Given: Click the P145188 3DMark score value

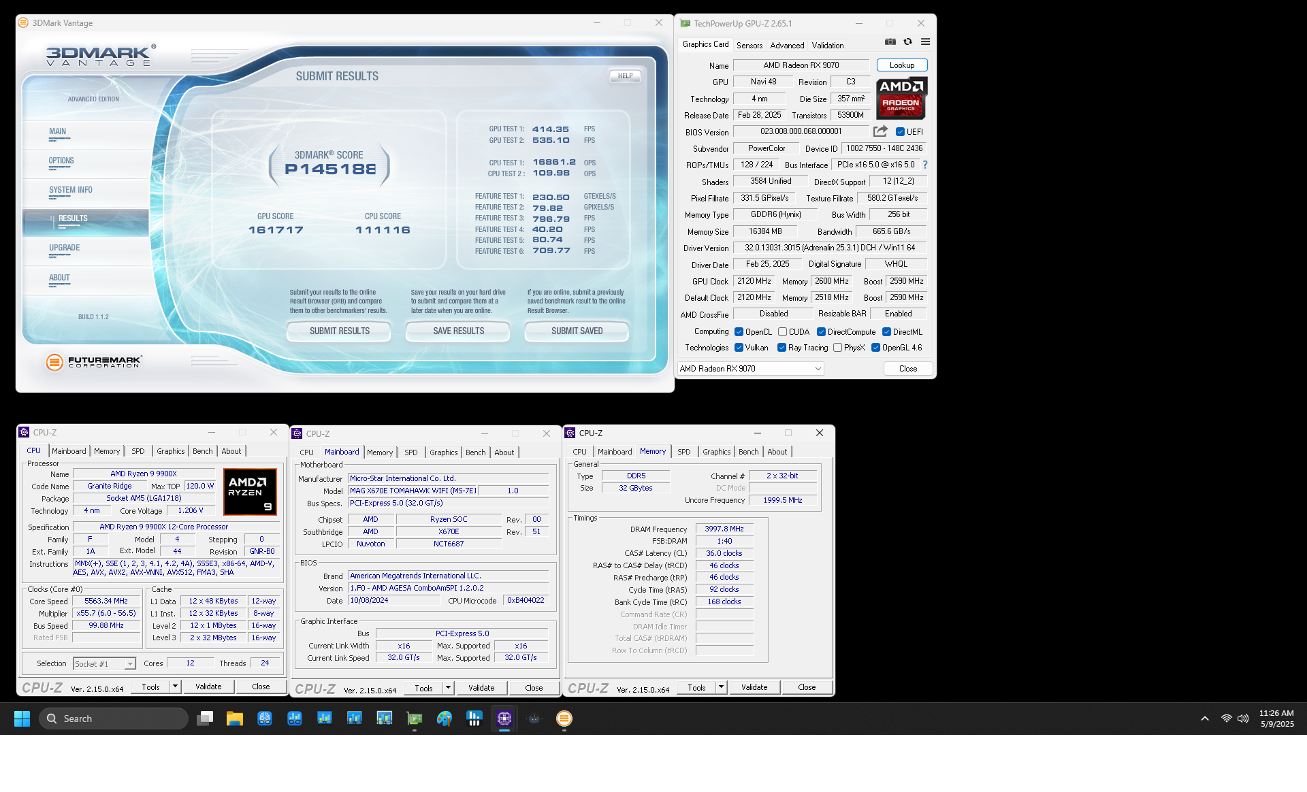Looking at the screenshot, I should (x=330, y=169).
